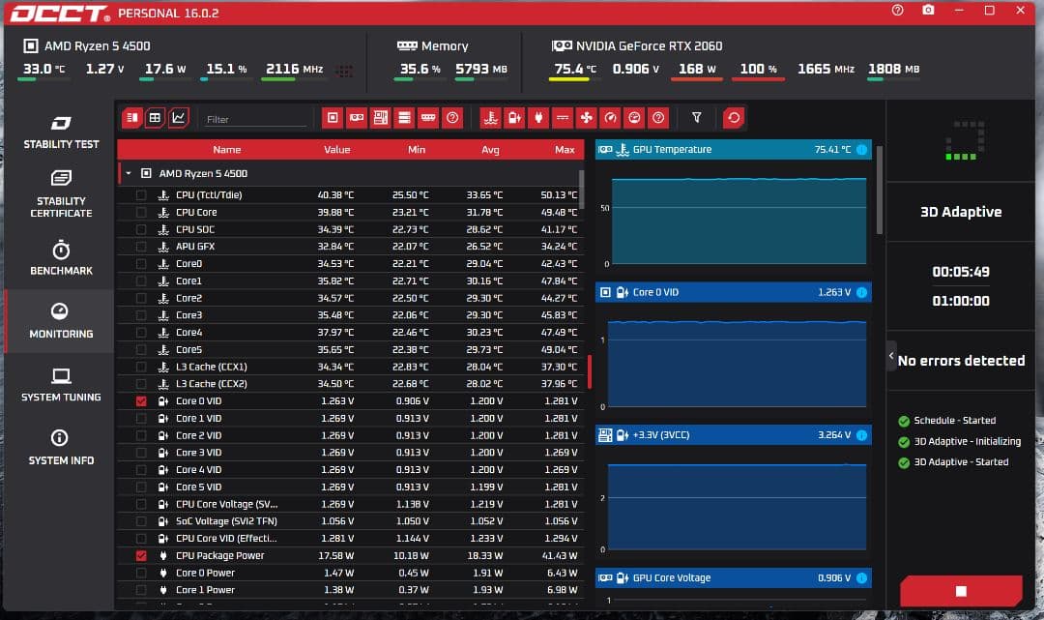Toggle the voltage sensor type filter
The height and width of the screenshot is (620, 1044).
click(514, 118)
